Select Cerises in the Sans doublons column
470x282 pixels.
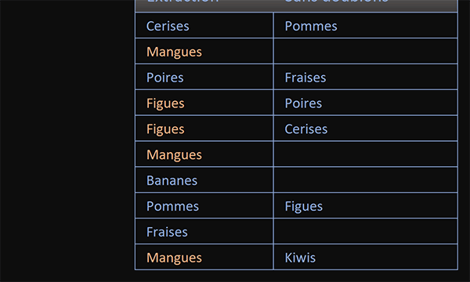coord(365,128)
